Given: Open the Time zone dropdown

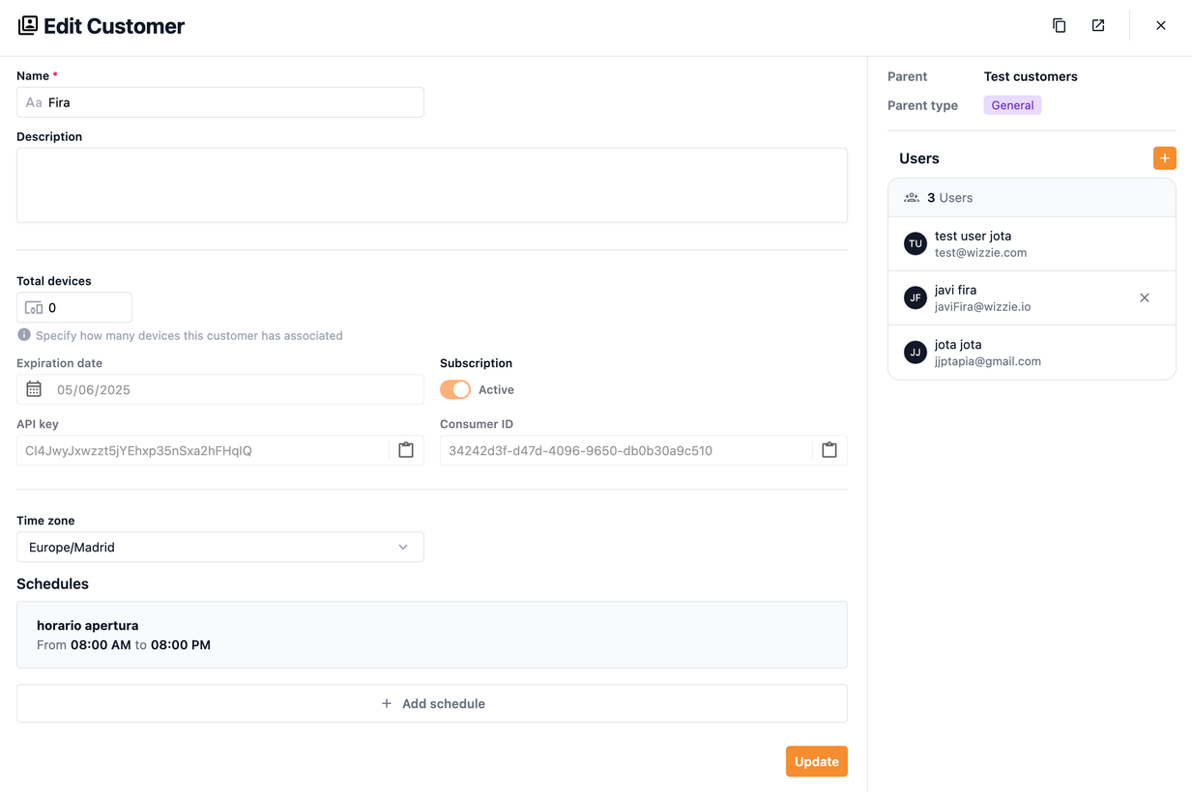Looking at the screenshot, I should tap(219, 548).
